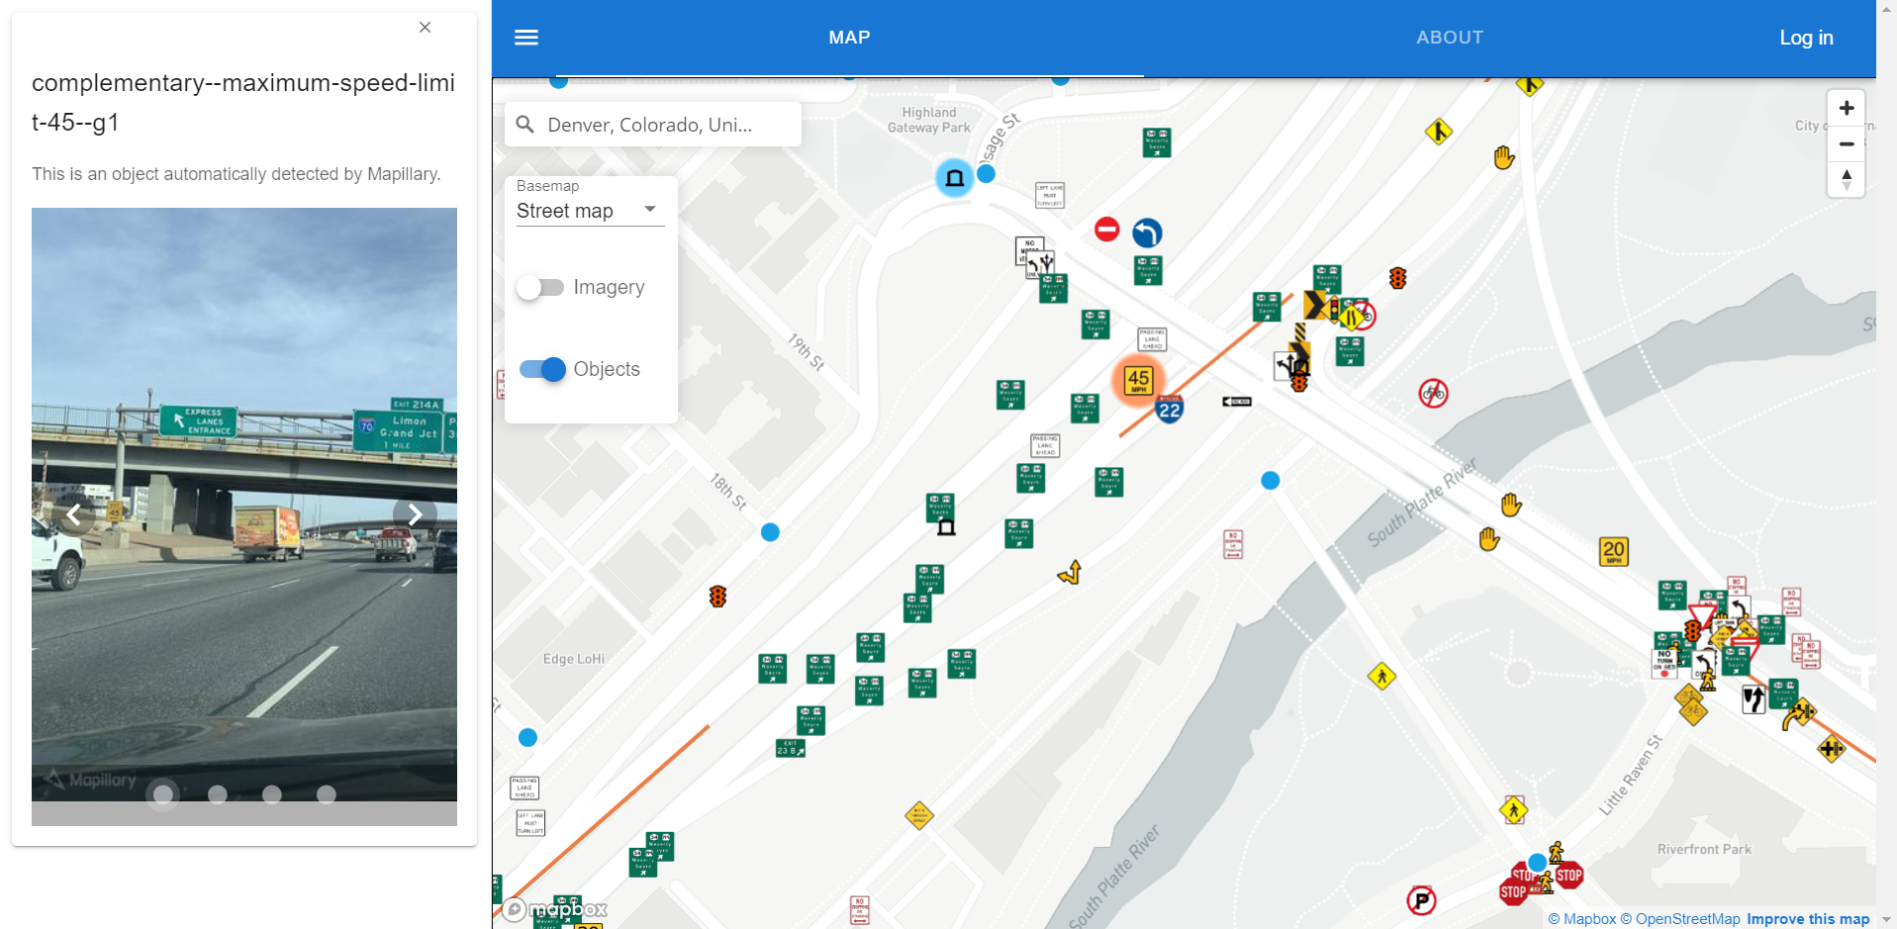Click the pedestrian crossing sign above Riverfront Park

tap(1513, 810)
